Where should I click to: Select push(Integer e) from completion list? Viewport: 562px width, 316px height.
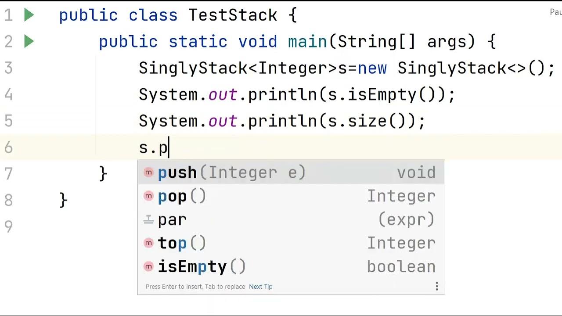[231, 172]
